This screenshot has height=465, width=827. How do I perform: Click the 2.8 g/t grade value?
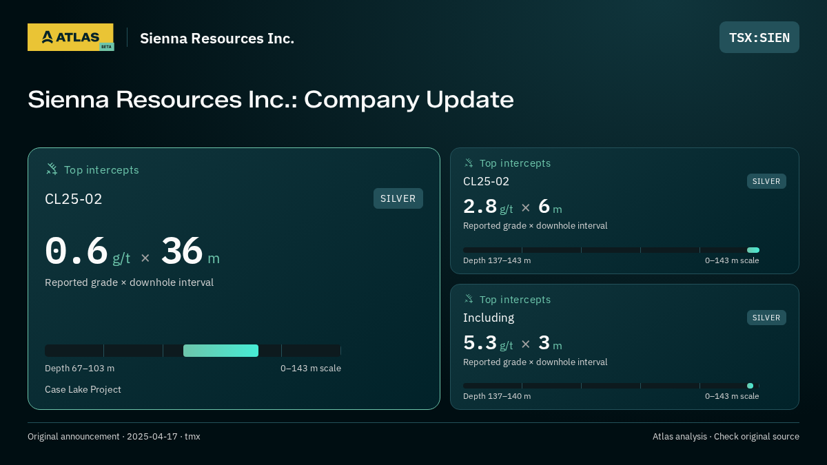point(488,207)
